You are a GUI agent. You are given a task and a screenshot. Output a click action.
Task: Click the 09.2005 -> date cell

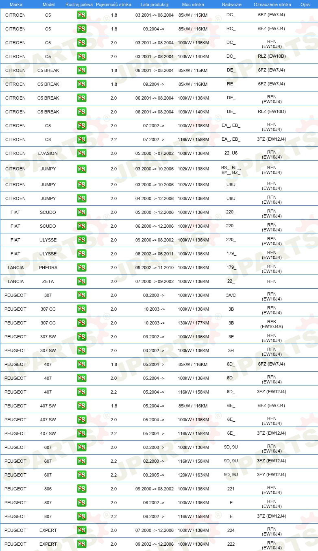click(x=154, y=475)
